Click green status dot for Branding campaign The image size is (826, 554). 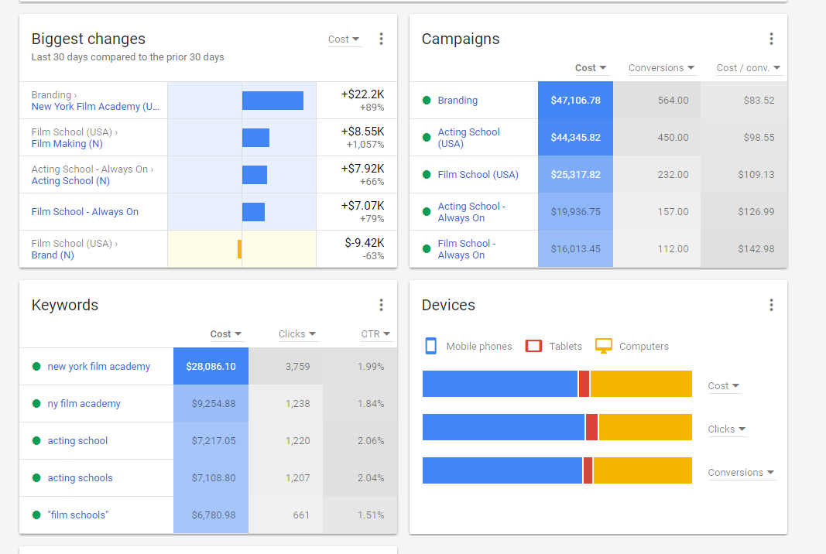(427, 100)
